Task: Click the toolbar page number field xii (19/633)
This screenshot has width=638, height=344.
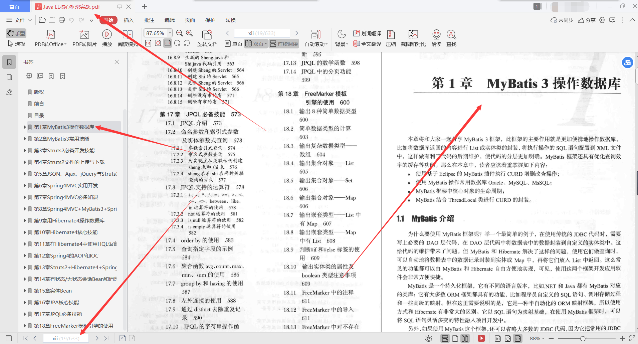Action: point(262,33)
